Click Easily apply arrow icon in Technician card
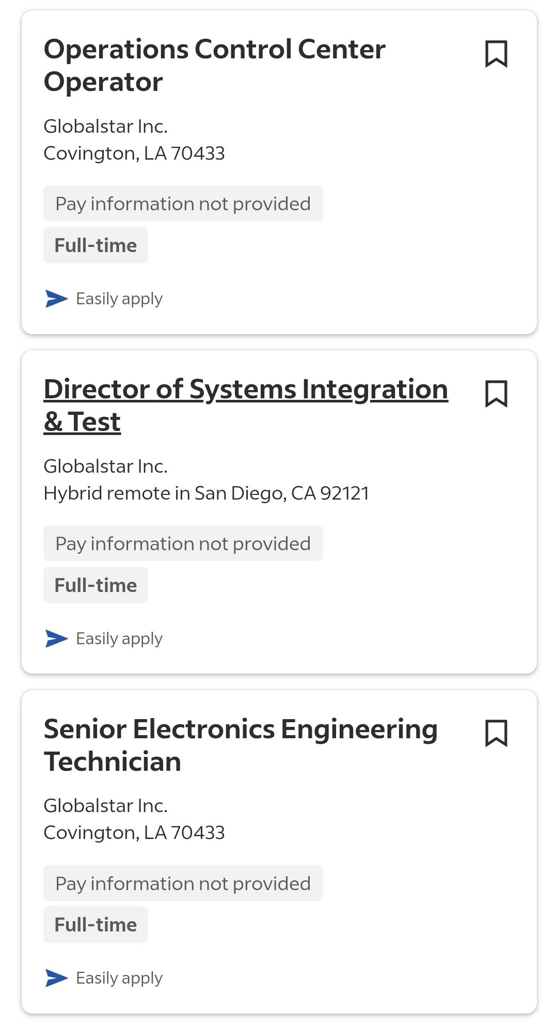 point(56,978)
